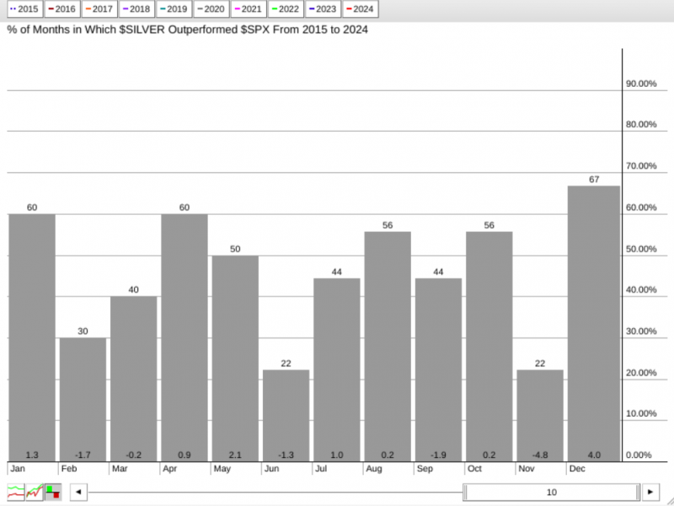Click the 50.00% y-axis label
Screen dimensions: 674x506
point(641,249)
